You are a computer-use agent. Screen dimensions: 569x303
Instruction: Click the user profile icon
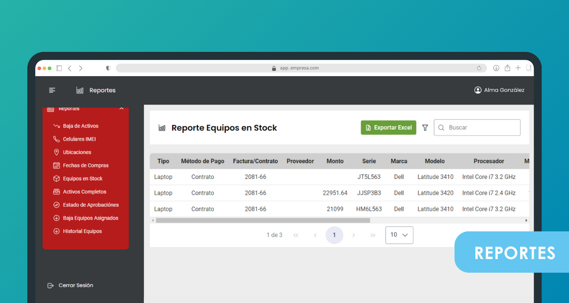(478, 90)
